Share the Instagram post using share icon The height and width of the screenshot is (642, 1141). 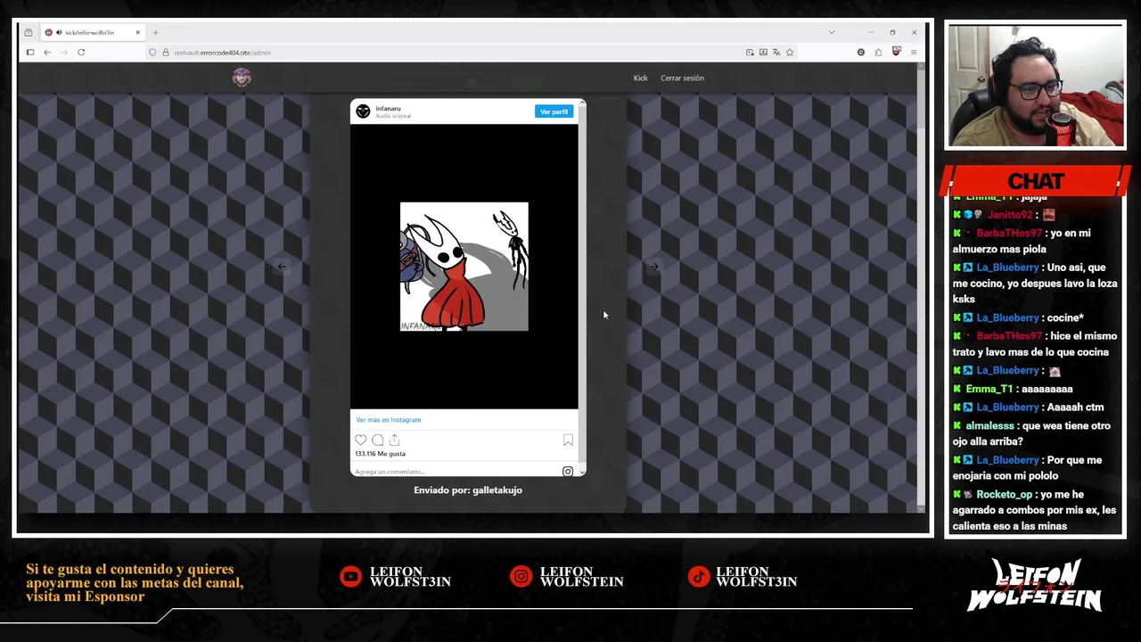tap(394, 440)
